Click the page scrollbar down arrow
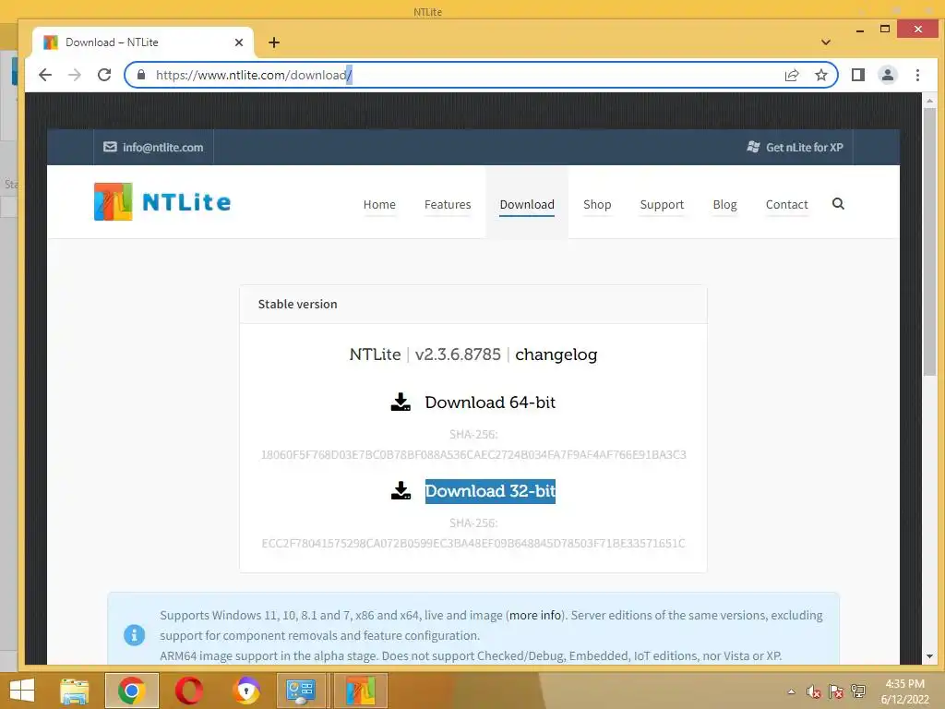Screen dimensions: 945x709 tap(929, 656)
